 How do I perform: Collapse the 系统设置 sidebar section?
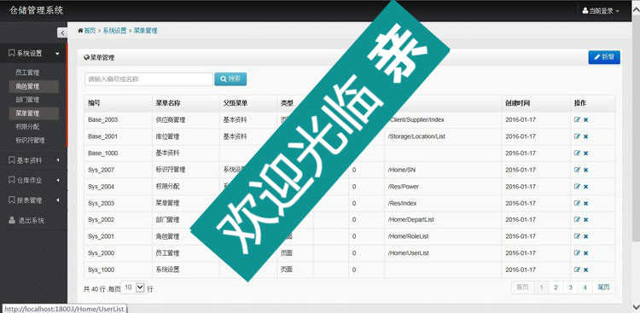(33, 53)
